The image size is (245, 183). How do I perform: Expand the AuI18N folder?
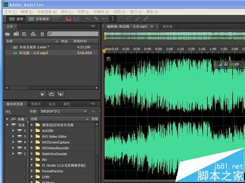(32, 131)
